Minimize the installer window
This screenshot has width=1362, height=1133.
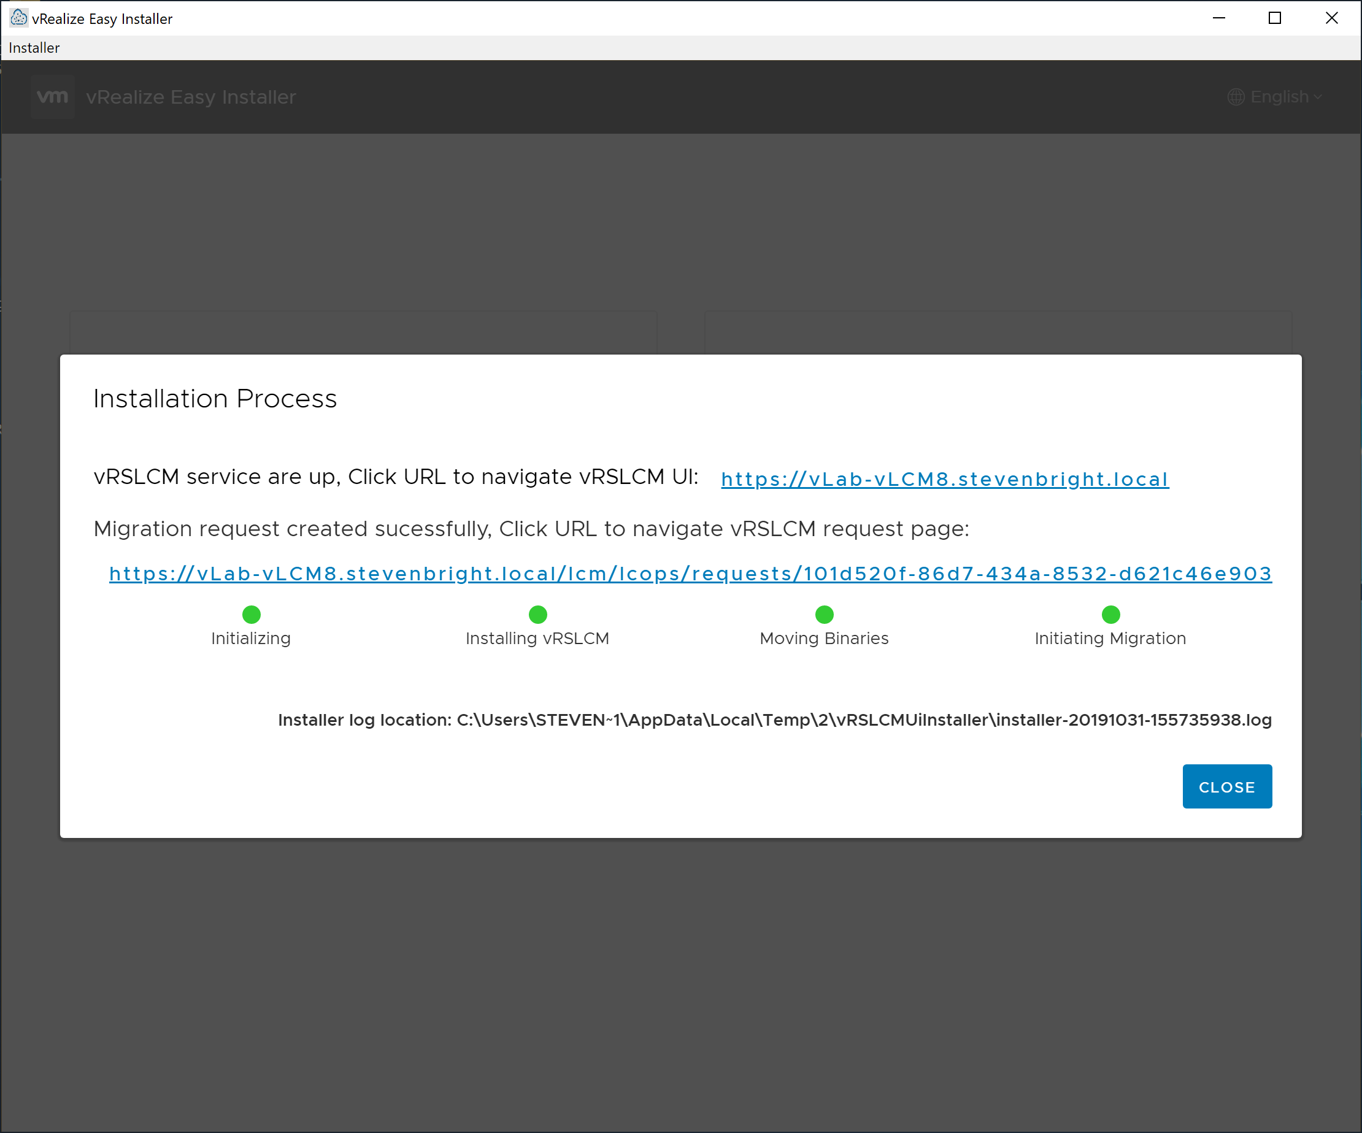click(1218, 18)
